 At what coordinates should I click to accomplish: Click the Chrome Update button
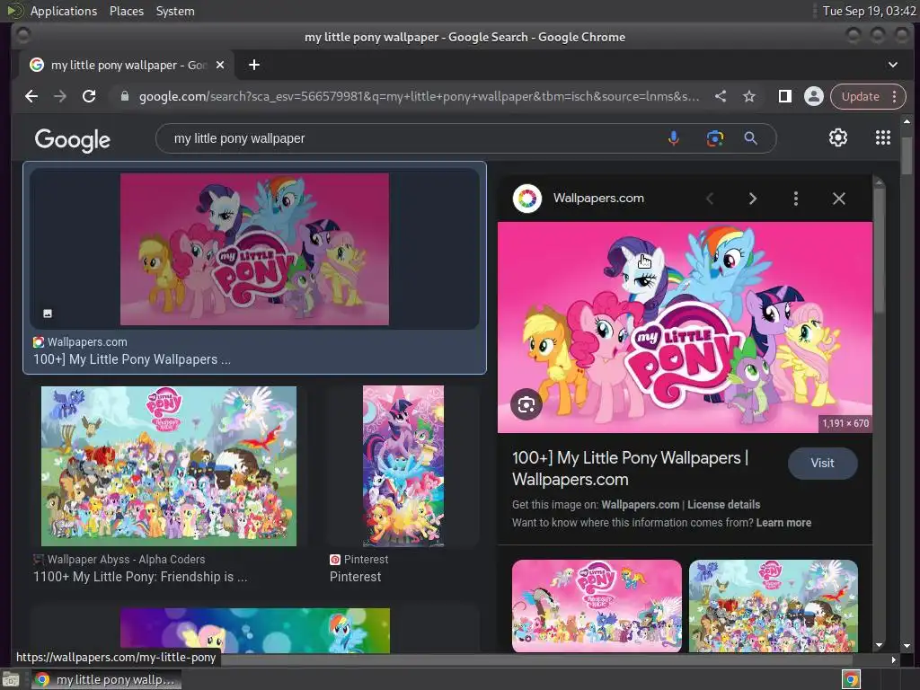[x=860, y=96]
